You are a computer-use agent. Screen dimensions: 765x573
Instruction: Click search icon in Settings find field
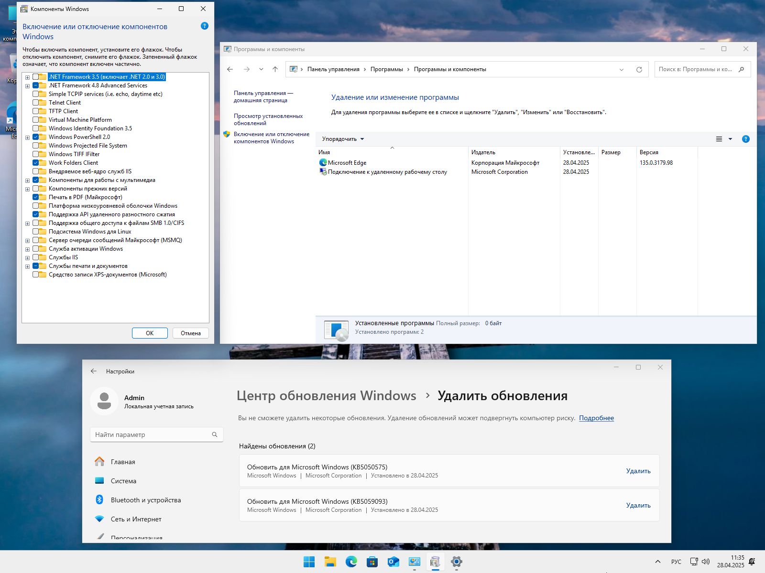pos(215,435)
